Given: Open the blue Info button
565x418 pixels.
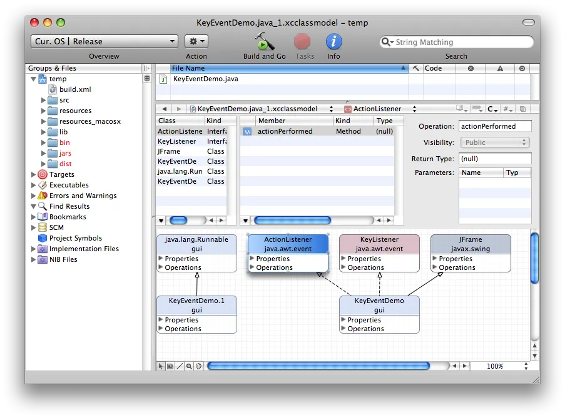Looking at the screenshot, I should (x=333, y=41).
